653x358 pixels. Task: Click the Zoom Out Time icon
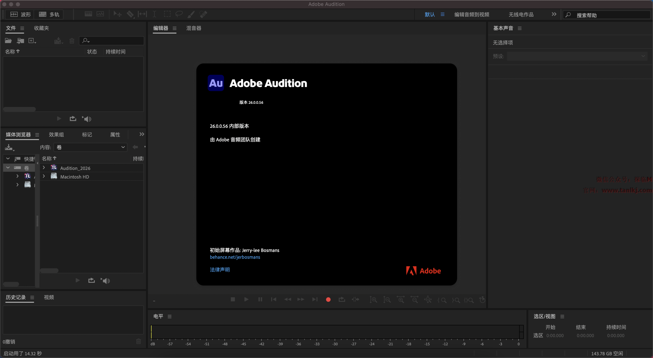(x=414, y=300)
